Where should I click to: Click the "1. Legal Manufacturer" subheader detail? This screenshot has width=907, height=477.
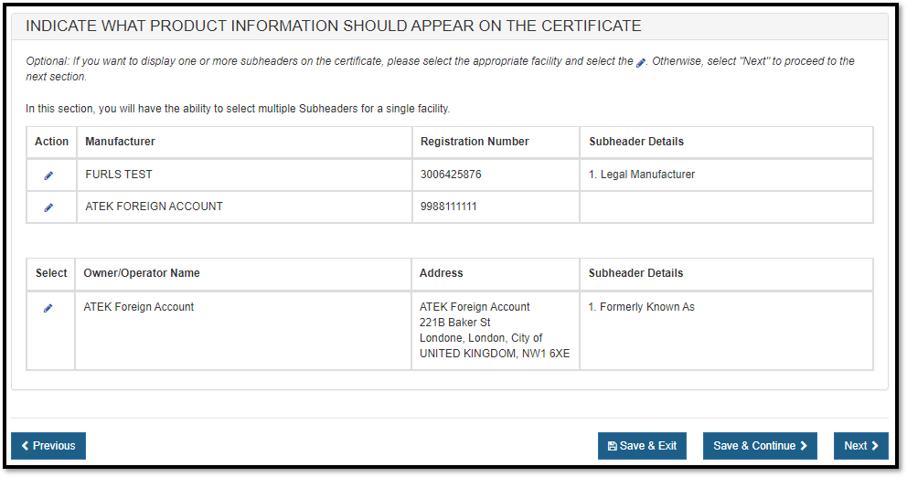pyautogui.click(x=641, y=175)
